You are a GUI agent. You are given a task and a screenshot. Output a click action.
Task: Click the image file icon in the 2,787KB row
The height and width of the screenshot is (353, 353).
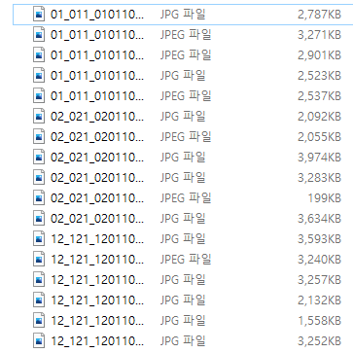(x=39, y=15)
